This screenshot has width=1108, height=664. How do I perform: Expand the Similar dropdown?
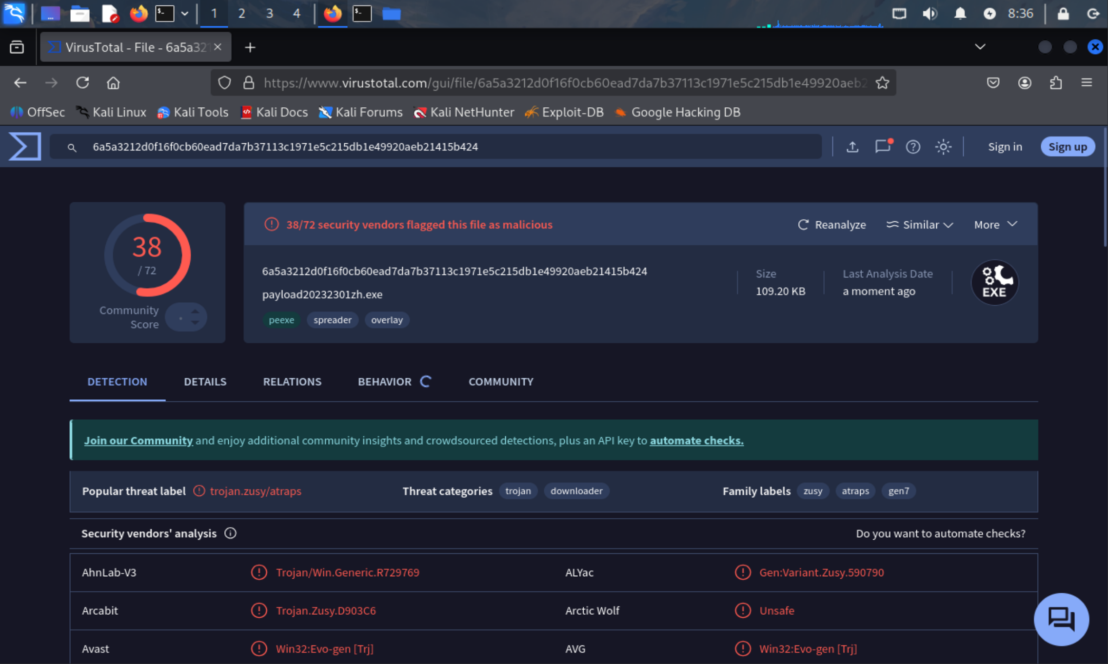[919, 225]
